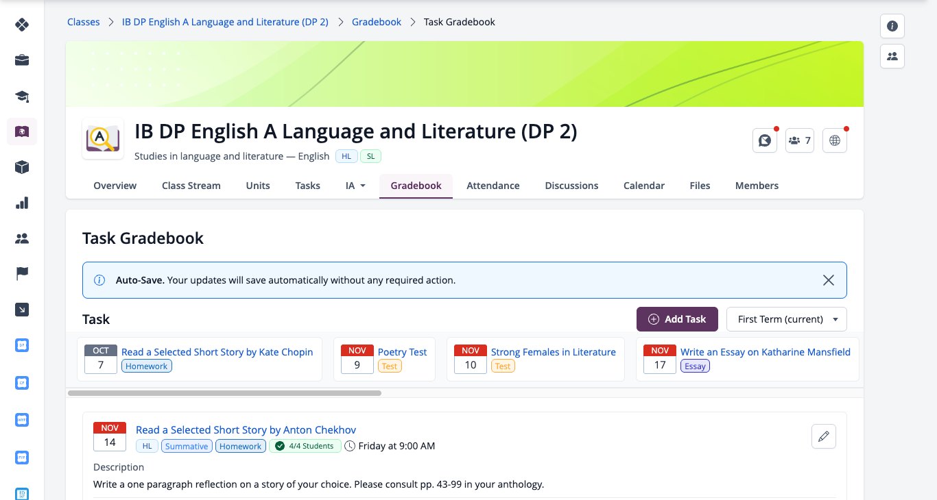Open the Poetry Test task link
Image resolution: width=937 pixels, height=500 pixels.
[x=402, y=352]
